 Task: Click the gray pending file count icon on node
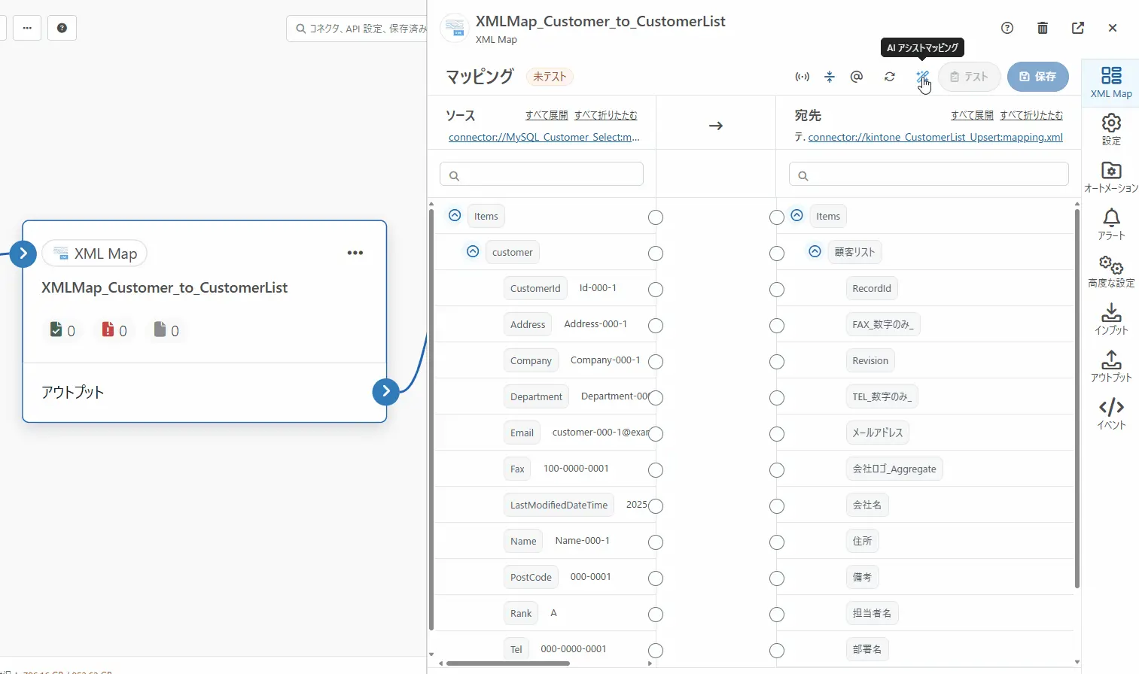(160, 329)
